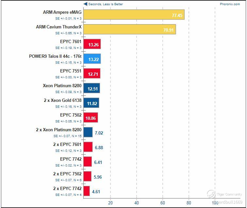Click the x-axis label 80
Viewport: 247px width, 208px height.
(x=189, y=203)
